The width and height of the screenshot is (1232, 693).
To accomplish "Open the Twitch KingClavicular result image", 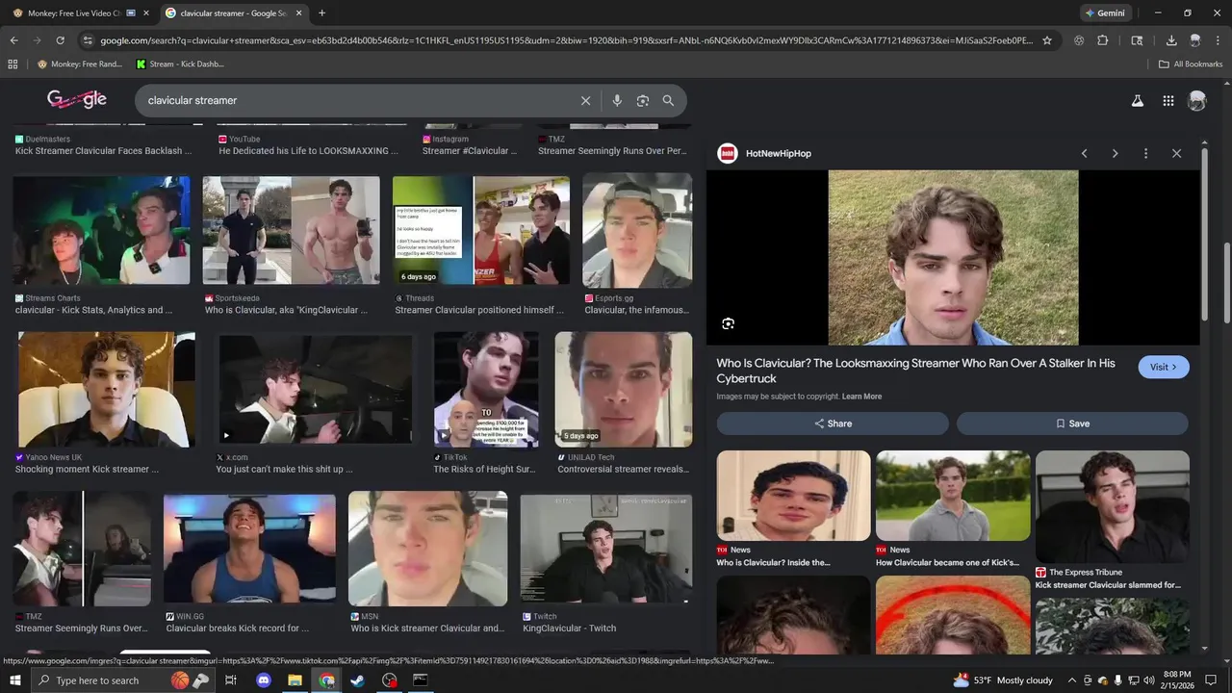I will click(605, 549).
